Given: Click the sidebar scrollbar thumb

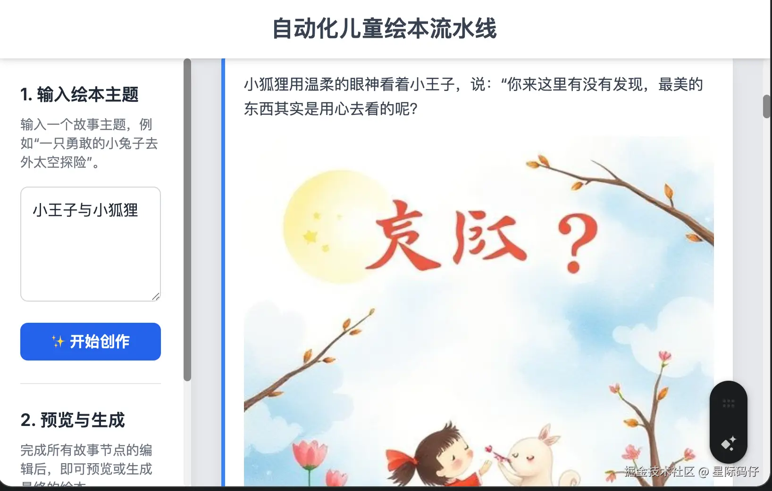Looking at the screenshot, I should (187, 220).
